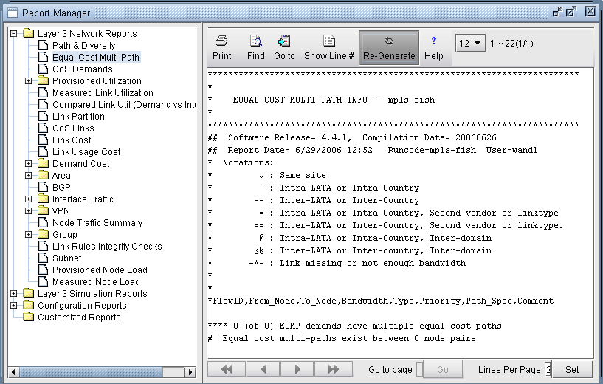This screenshot has height=384, width=603.
Task: Jump to the first page
Action: pyautogui.click(x=227, y=369)
